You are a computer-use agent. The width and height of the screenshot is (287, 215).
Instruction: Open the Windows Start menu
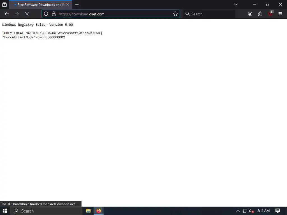5,211
